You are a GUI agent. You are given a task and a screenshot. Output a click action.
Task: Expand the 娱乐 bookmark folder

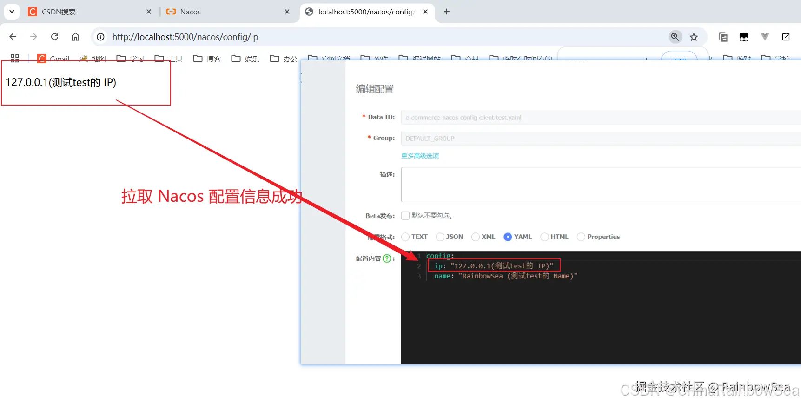pyautogui.click(x=245, y=58)
